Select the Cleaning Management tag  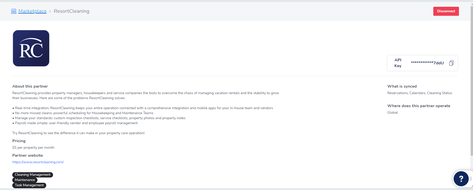tap(33, 175)
